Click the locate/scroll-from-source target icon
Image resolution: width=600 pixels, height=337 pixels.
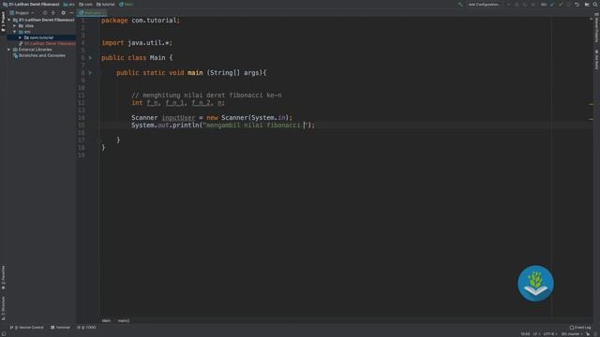45,13
